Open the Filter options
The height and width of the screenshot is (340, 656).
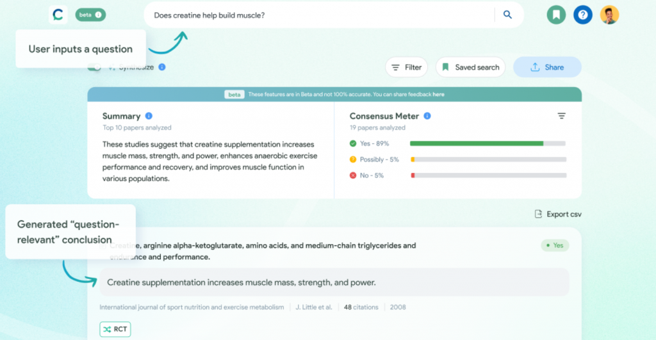tap(406, 67)
